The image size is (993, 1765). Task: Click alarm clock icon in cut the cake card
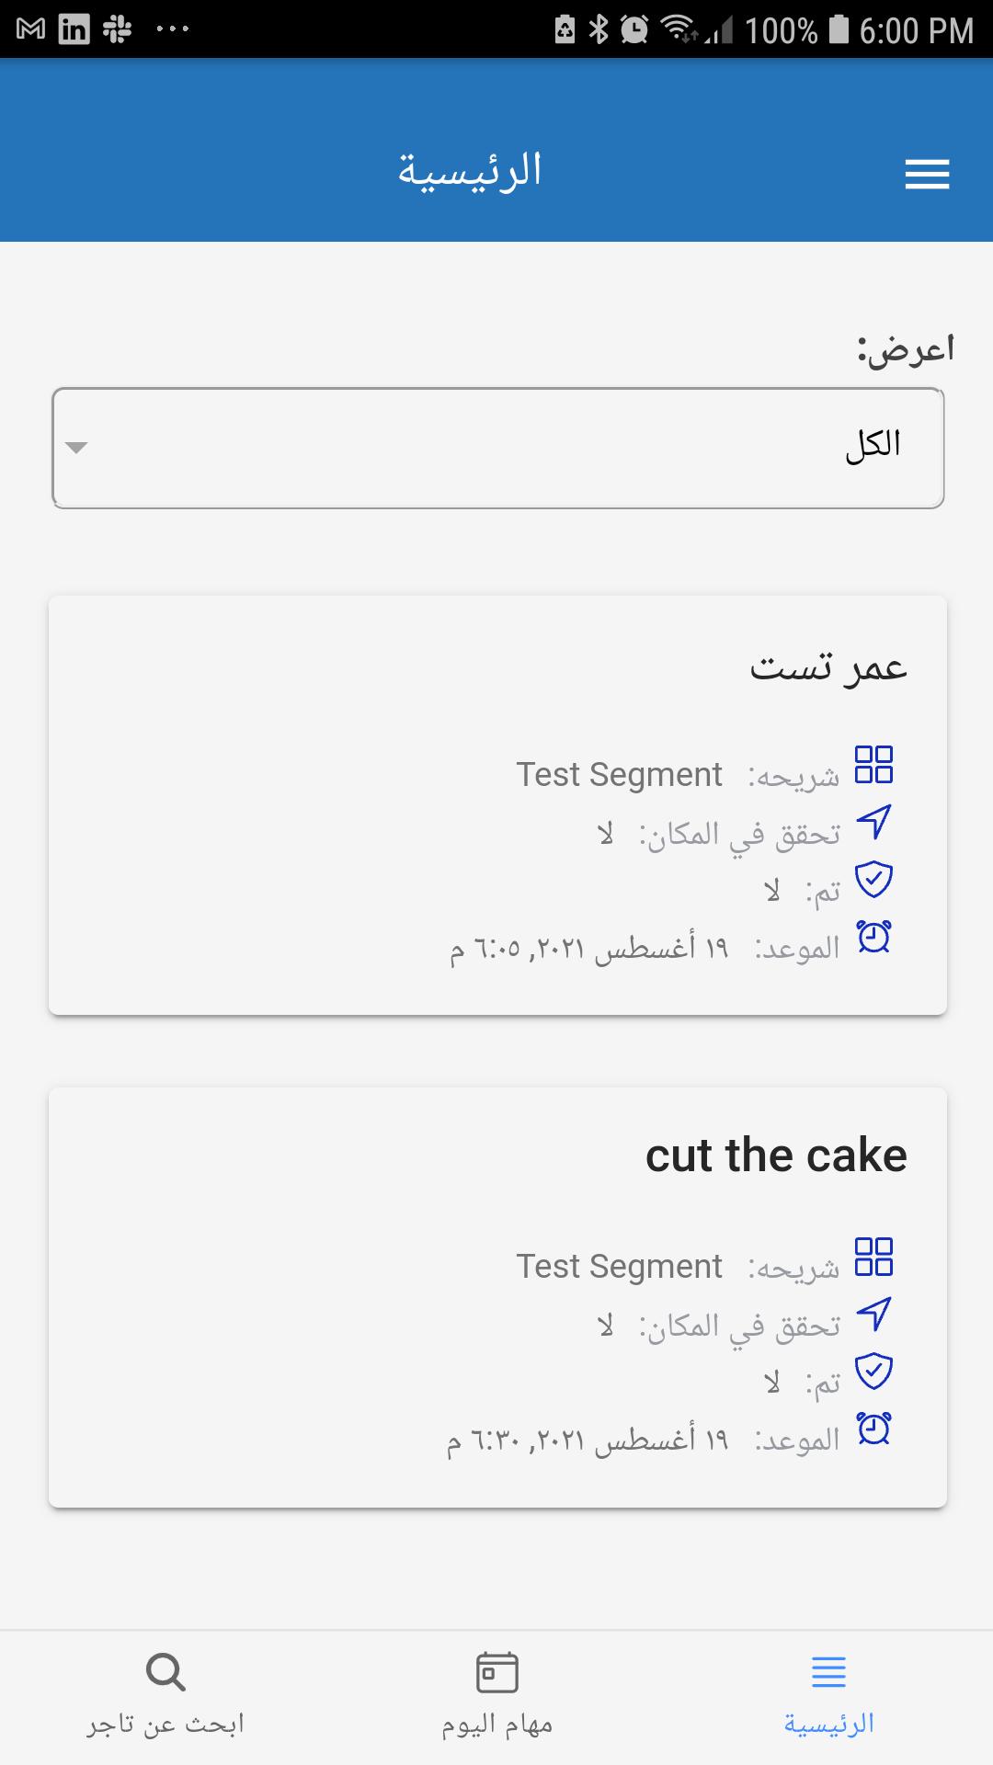coord(873,1429)
